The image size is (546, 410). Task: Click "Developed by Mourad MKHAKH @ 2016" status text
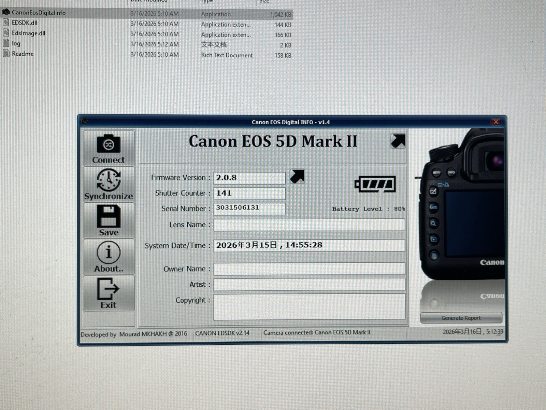134,334
